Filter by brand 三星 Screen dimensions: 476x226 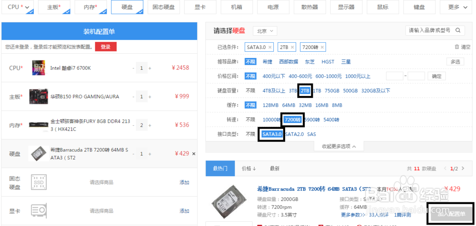(x=346, y=62)
